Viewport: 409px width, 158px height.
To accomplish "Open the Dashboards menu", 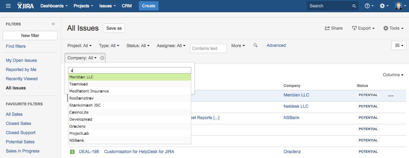I will pyautogui.click(x=54, y=6).
